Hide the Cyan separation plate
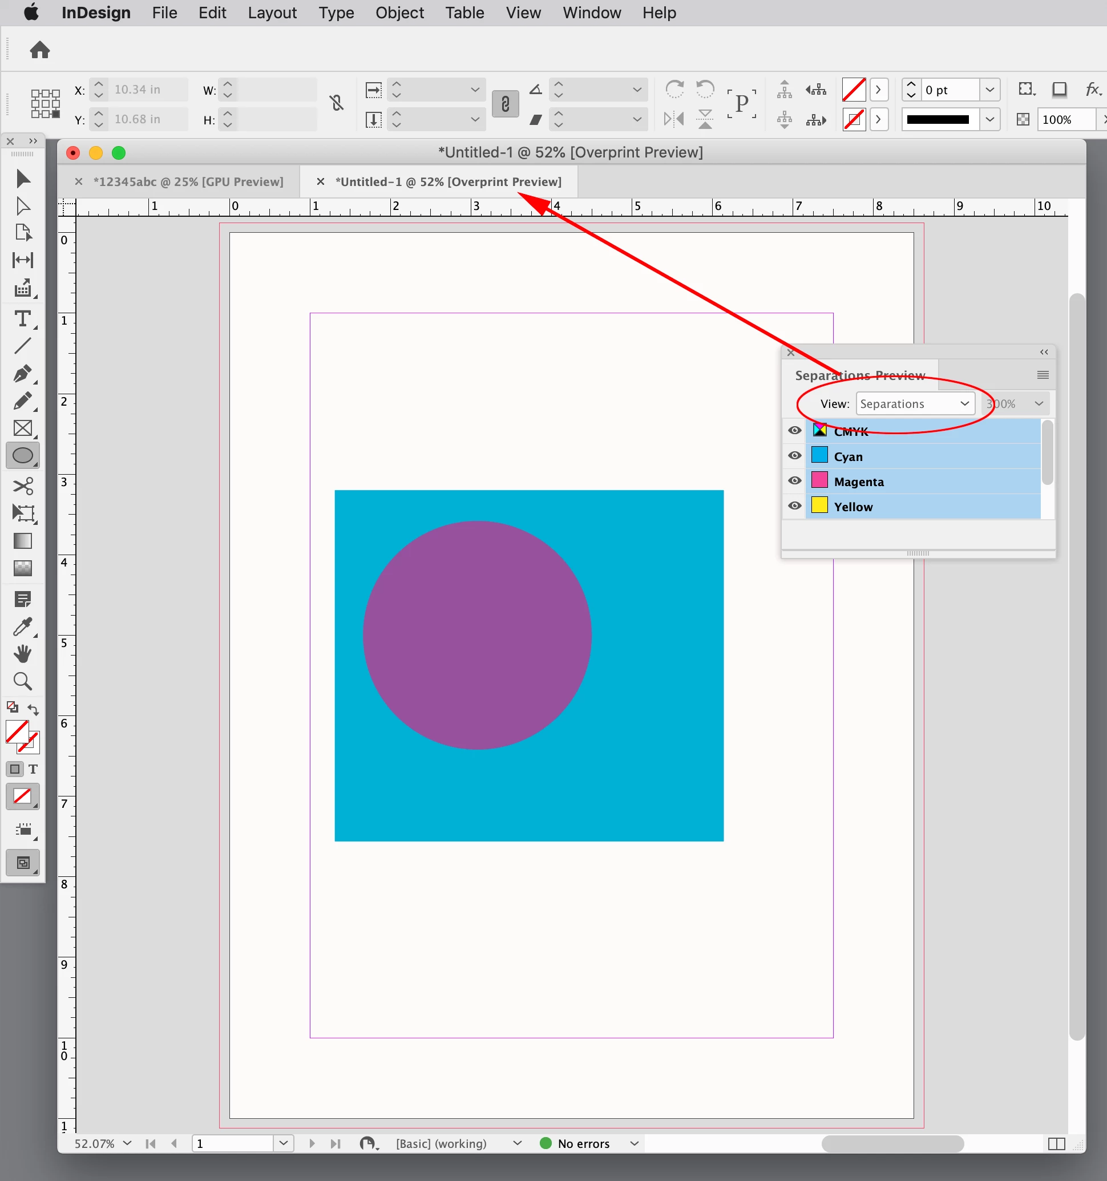 794,456
